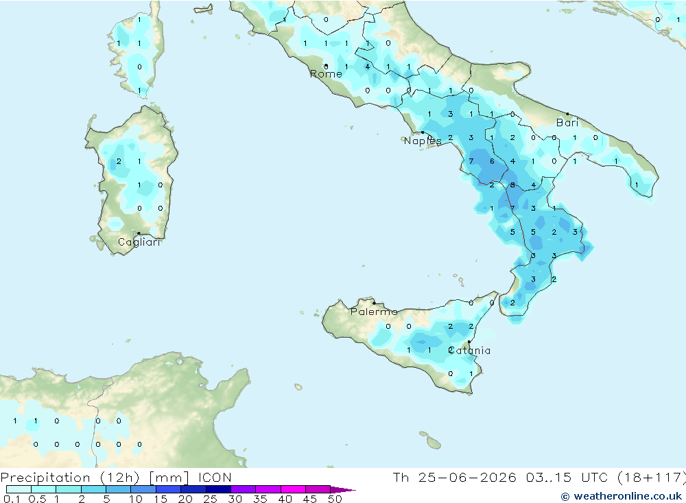The image size is (686, 503).
Task: Click the 40–45 mm magenta legend swatch
Action: (x=293, y=489)
